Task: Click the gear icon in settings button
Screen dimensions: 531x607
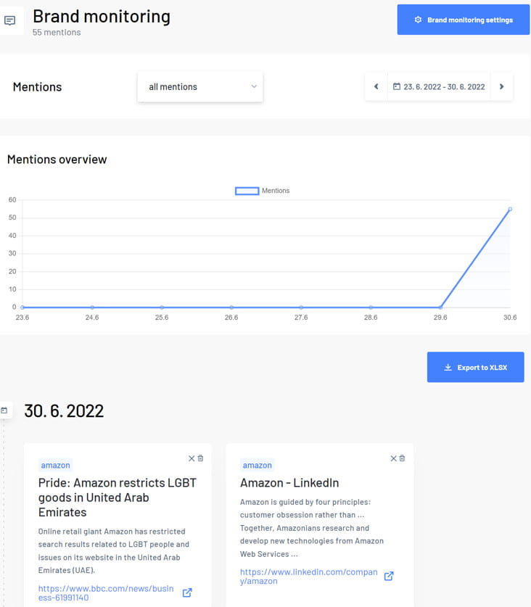Action: [418, 20]
